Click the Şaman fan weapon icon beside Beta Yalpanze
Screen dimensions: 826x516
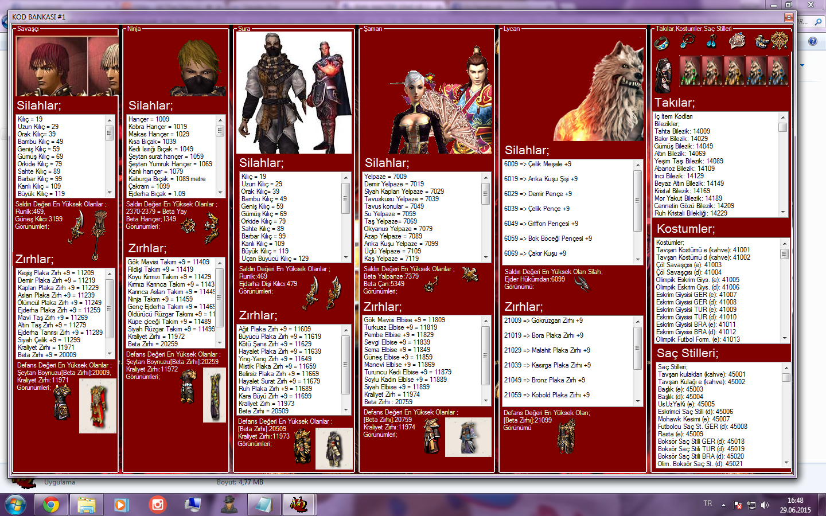click(x=470, y=274)
